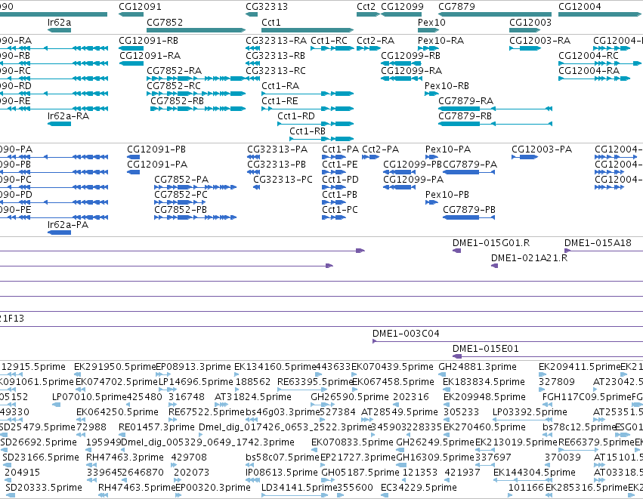The image size is (643, 499).
Task: Click the CG12099 gene label
Action: click(x=402, y=7)
